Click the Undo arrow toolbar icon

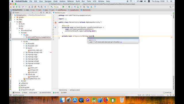coord(23,7)
